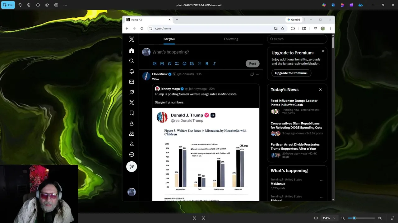Share the photo from Photos toolbar
398x223 pixels.
pyautogui.click(x=47, y=5)
